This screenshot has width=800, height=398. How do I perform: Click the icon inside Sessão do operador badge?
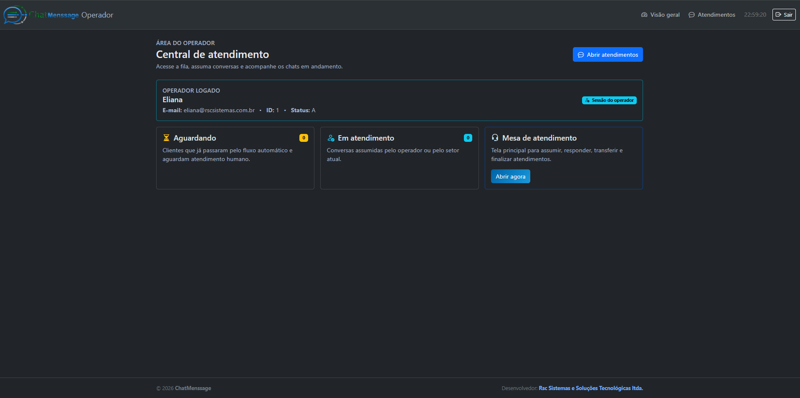point(587,100)
